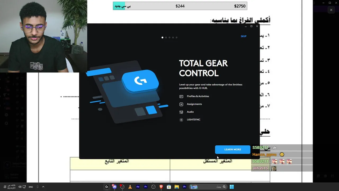Image resolution: width=339 pixels, height=191 pixels.
Task: Click the microphone tray icon
Action: point(38,187)
